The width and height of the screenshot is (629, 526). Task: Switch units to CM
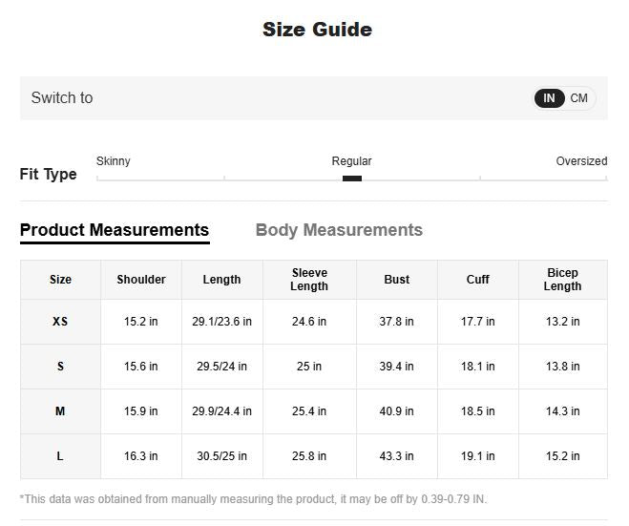pyautogui.click(x=579, y=98)
